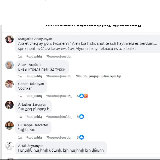Like Margarita Arutyunyan's comment via Հավանել

pyautogui.click(x=34, y=56)
